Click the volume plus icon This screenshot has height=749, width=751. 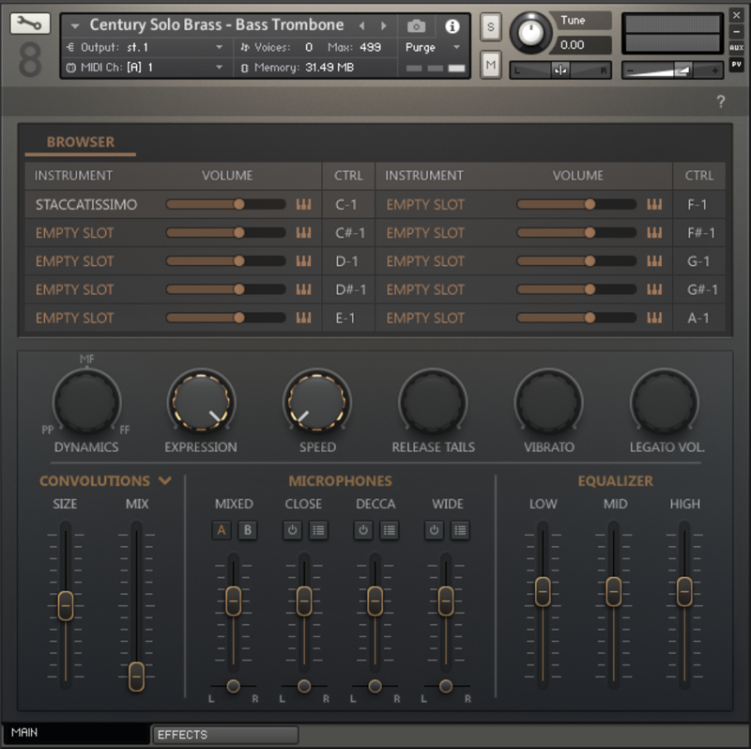[714, 71]
